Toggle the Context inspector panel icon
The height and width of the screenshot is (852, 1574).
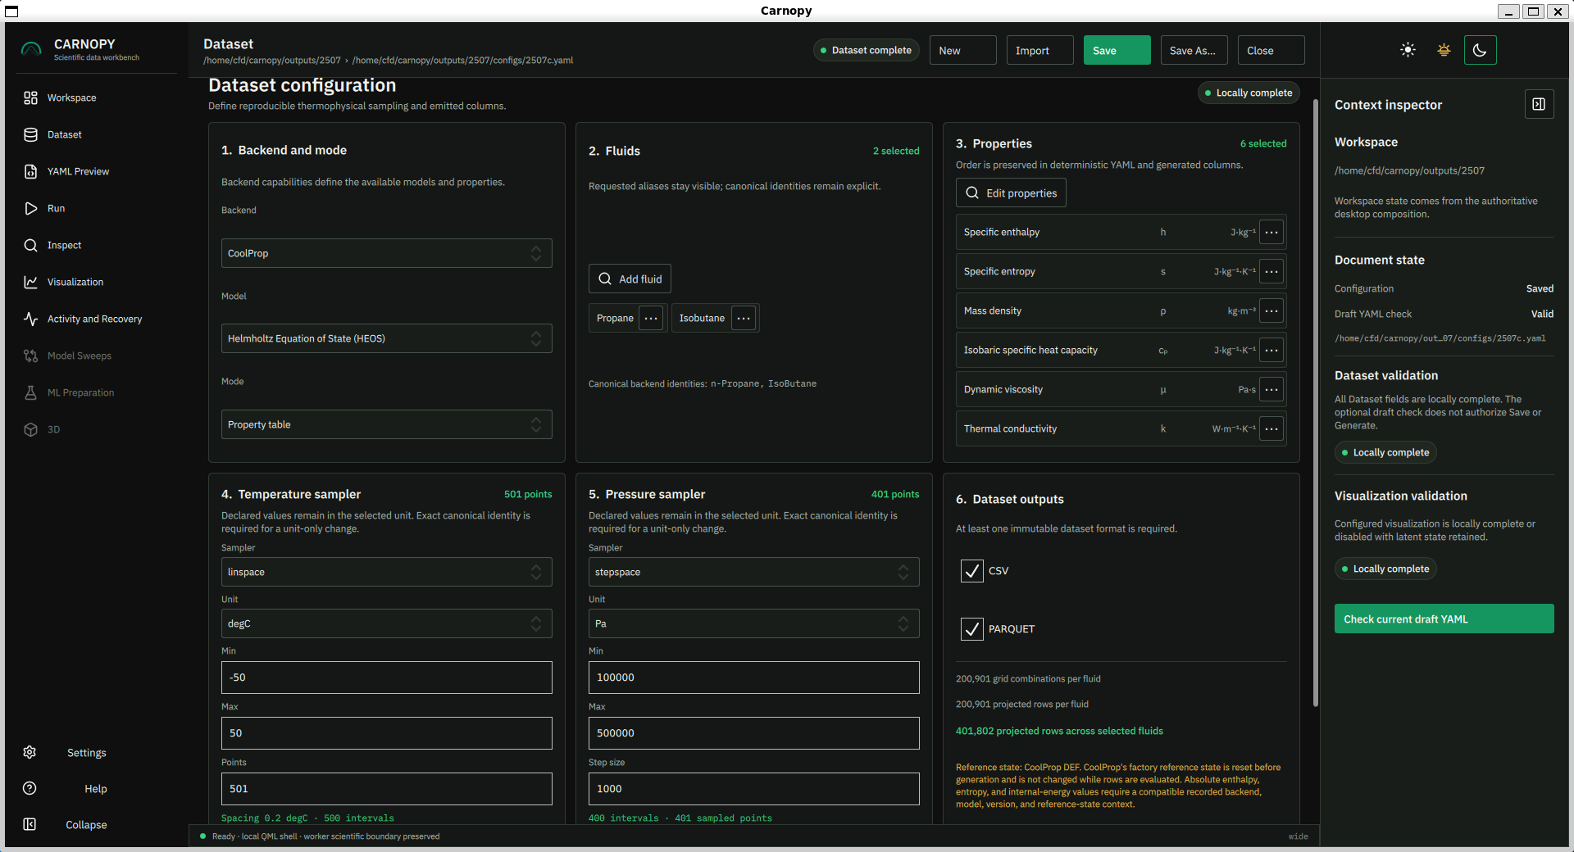(1539, 104)
